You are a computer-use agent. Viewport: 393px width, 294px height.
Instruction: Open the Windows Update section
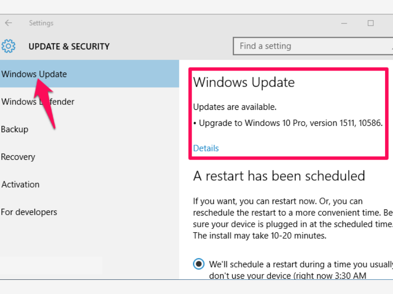(x=34, y=74)
